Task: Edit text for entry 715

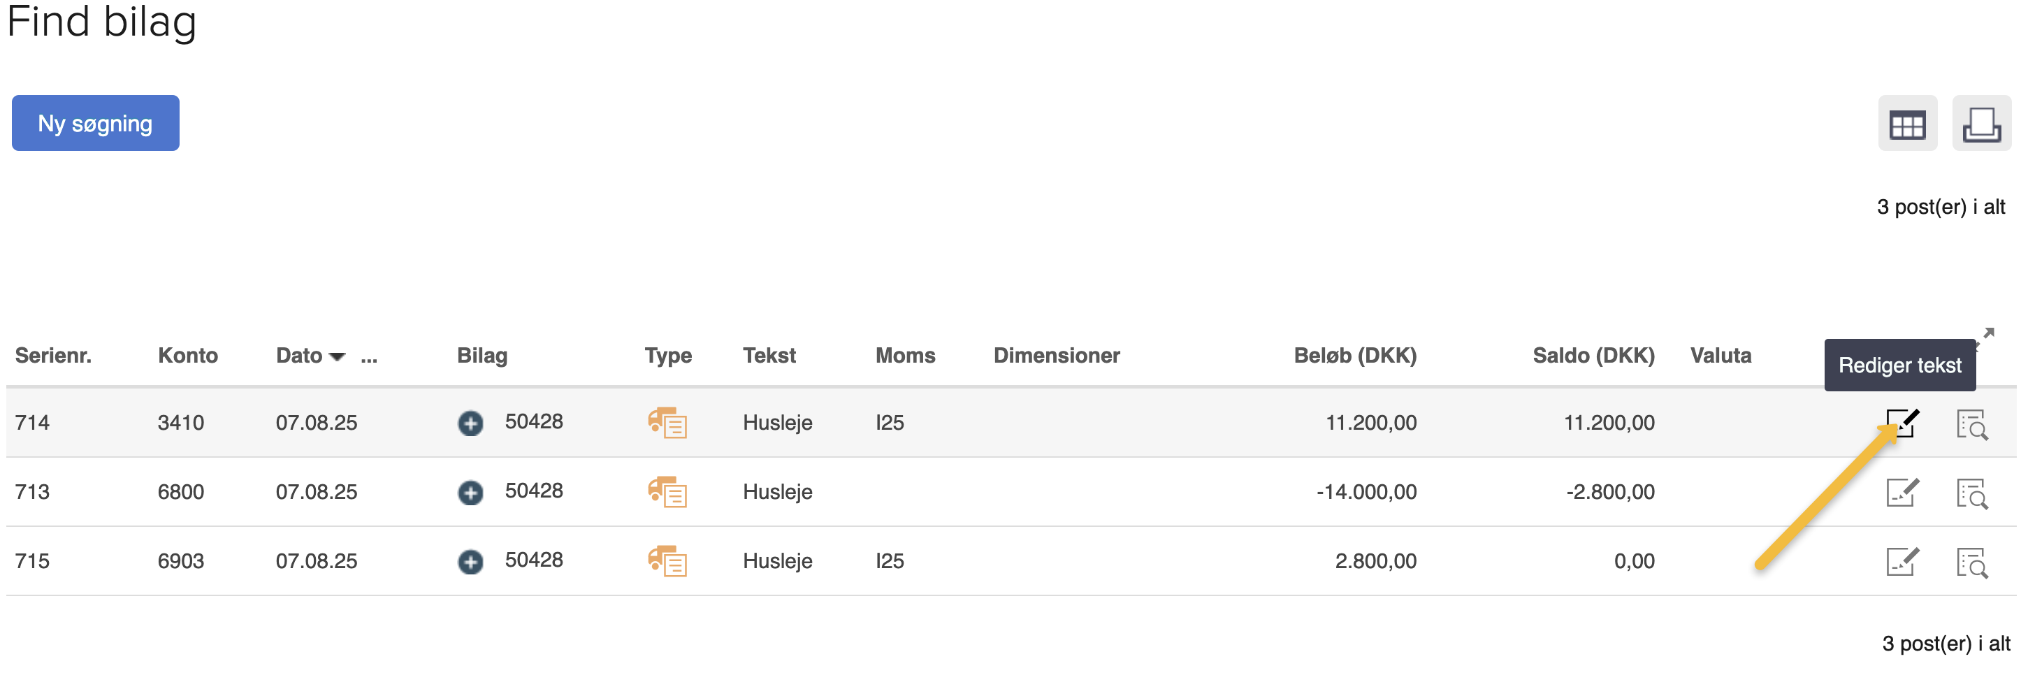Action: click(1902, 562)
